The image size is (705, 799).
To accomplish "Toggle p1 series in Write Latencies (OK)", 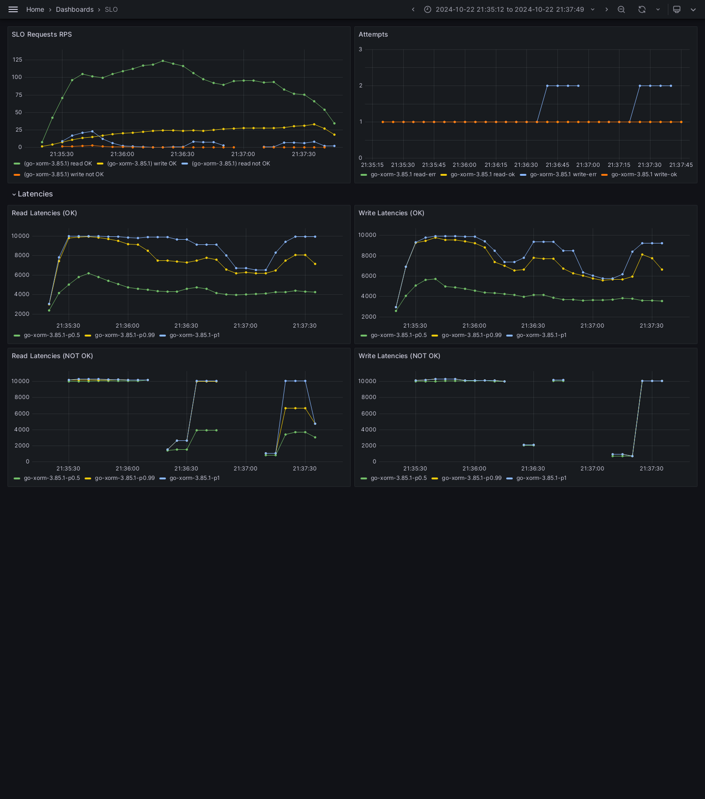I will (541, 335).
